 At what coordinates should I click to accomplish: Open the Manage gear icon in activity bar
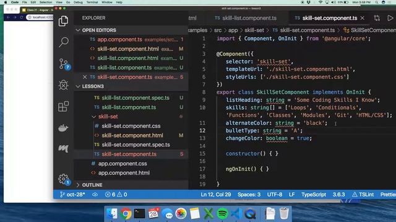coord(64,179)
